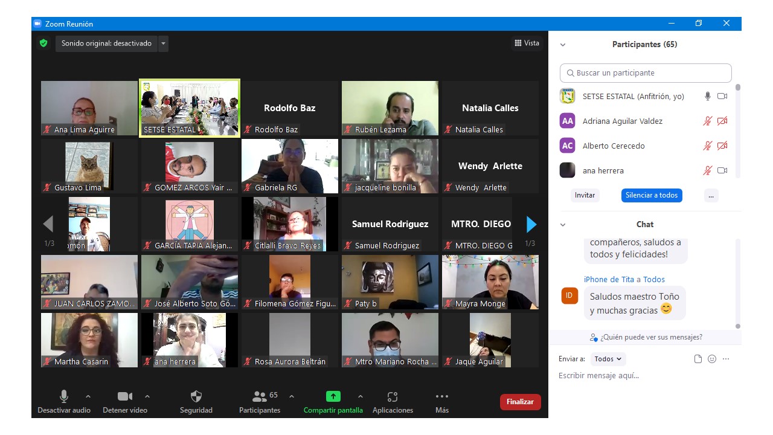The image size is (773, 435).
Task: Focus Escribir mensaje aquí chat input
Action: click(643, 376)
